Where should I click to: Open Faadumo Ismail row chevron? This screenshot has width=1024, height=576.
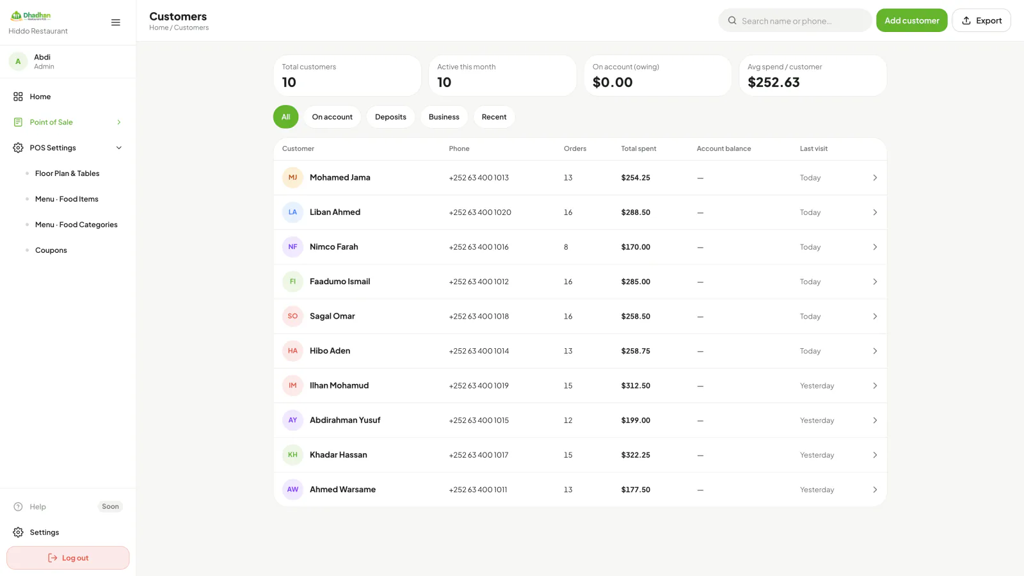(x=875, y=282)
